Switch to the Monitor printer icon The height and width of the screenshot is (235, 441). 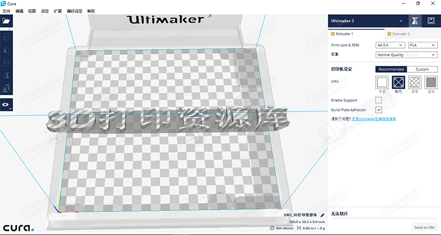click(x=431, y=21)
